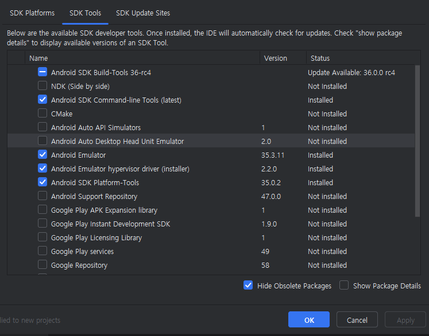This screenshot has width=429, height=336.
Task: Select the 'CMake' row name
Action: pos(61,114)
